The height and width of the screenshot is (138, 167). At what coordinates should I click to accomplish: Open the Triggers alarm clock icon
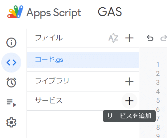[x=11, y=82]
